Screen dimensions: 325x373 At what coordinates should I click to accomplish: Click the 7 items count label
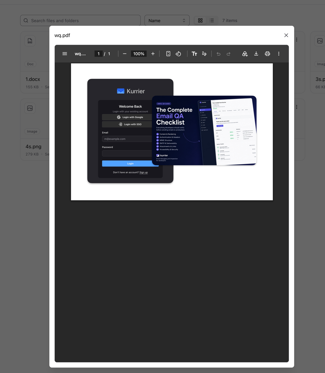230,20
